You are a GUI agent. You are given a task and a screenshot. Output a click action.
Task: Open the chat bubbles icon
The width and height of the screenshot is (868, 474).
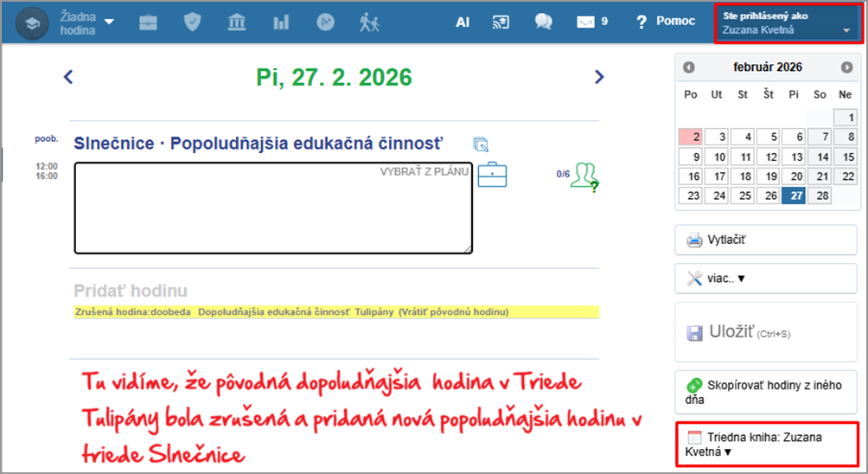click(543, 22)
